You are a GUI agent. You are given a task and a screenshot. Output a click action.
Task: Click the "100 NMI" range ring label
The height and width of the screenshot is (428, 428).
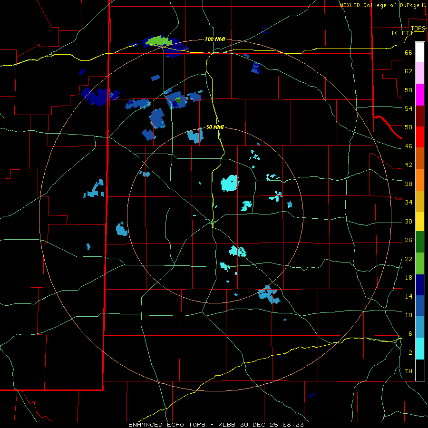click(215, 39)
